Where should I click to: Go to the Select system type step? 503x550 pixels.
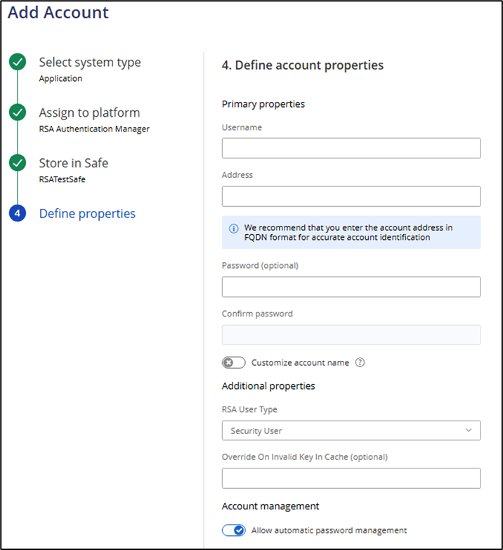[89, 63]
